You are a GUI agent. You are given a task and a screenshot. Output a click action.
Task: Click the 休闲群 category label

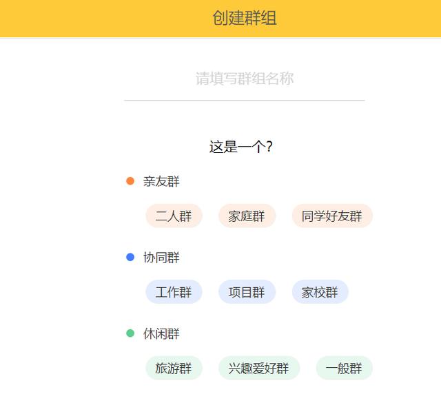coord(161,334)
